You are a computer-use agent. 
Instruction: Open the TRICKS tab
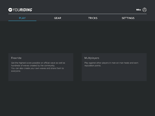93,18
